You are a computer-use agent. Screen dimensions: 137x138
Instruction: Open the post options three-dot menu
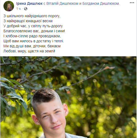point(132,3)
